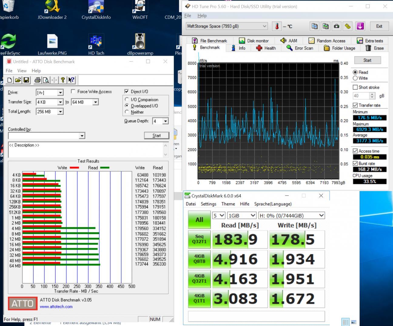Toggle the Direct I/O checkbox
Viewport: 393px width, 326px height.
[126, 91]
